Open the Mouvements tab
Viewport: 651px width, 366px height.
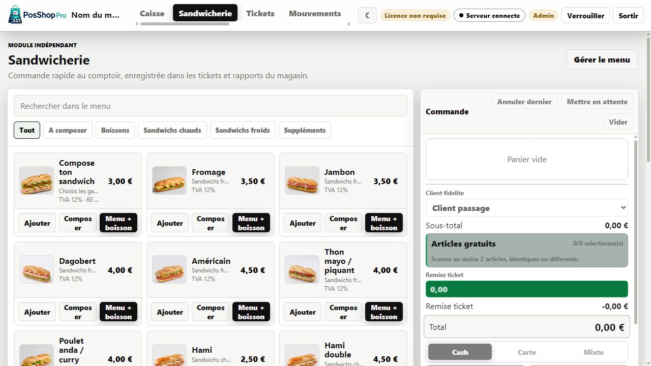coord(315,13)
